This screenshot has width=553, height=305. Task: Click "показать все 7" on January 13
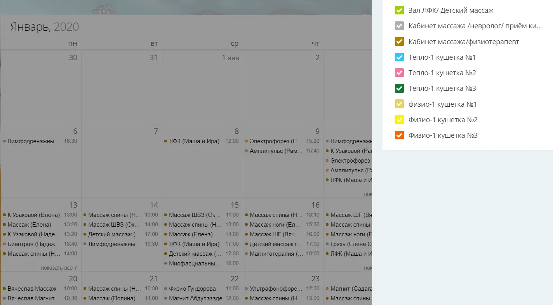59,268
